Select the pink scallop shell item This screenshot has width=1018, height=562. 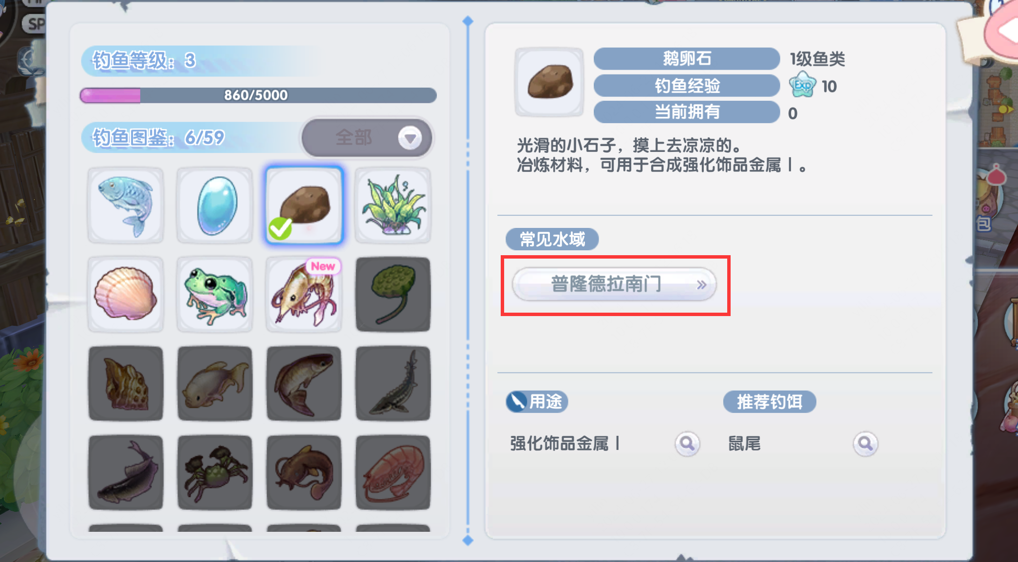pos(126,295)
